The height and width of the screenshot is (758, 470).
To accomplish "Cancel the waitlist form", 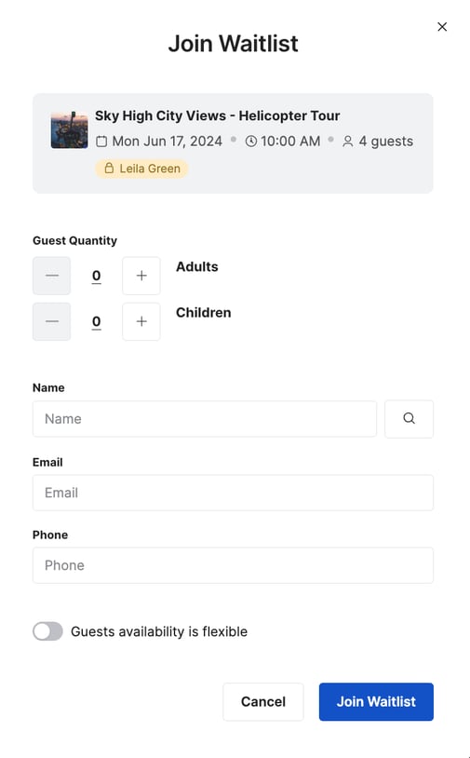I will [263, 701].
